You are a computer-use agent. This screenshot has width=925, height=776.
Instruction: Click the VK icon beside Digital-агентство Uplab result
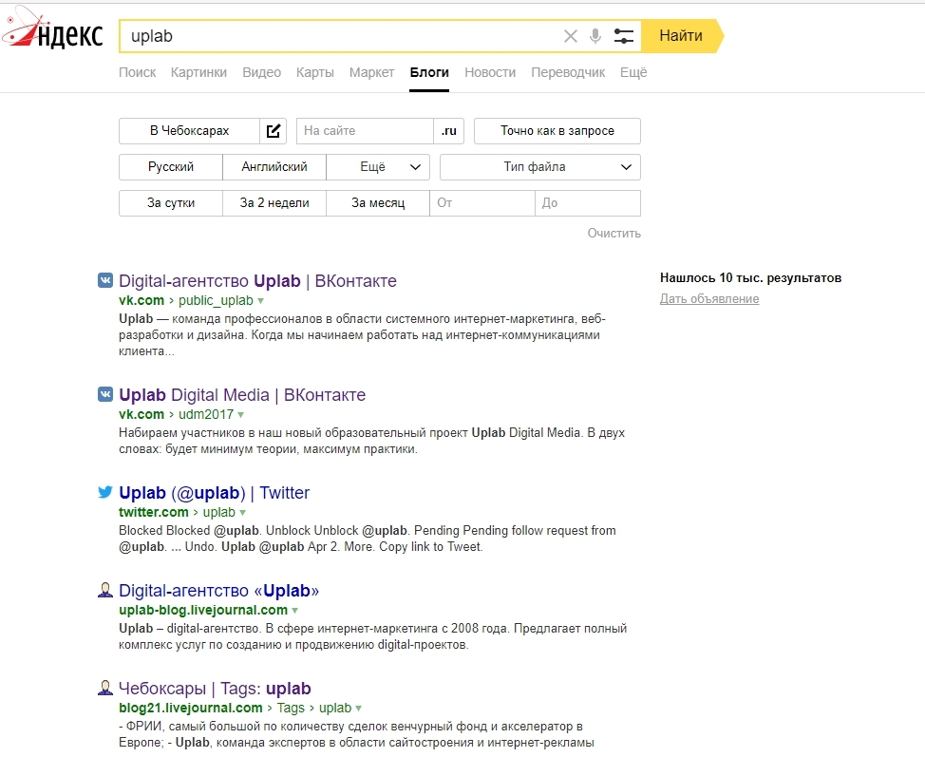[x=105, y=280]
